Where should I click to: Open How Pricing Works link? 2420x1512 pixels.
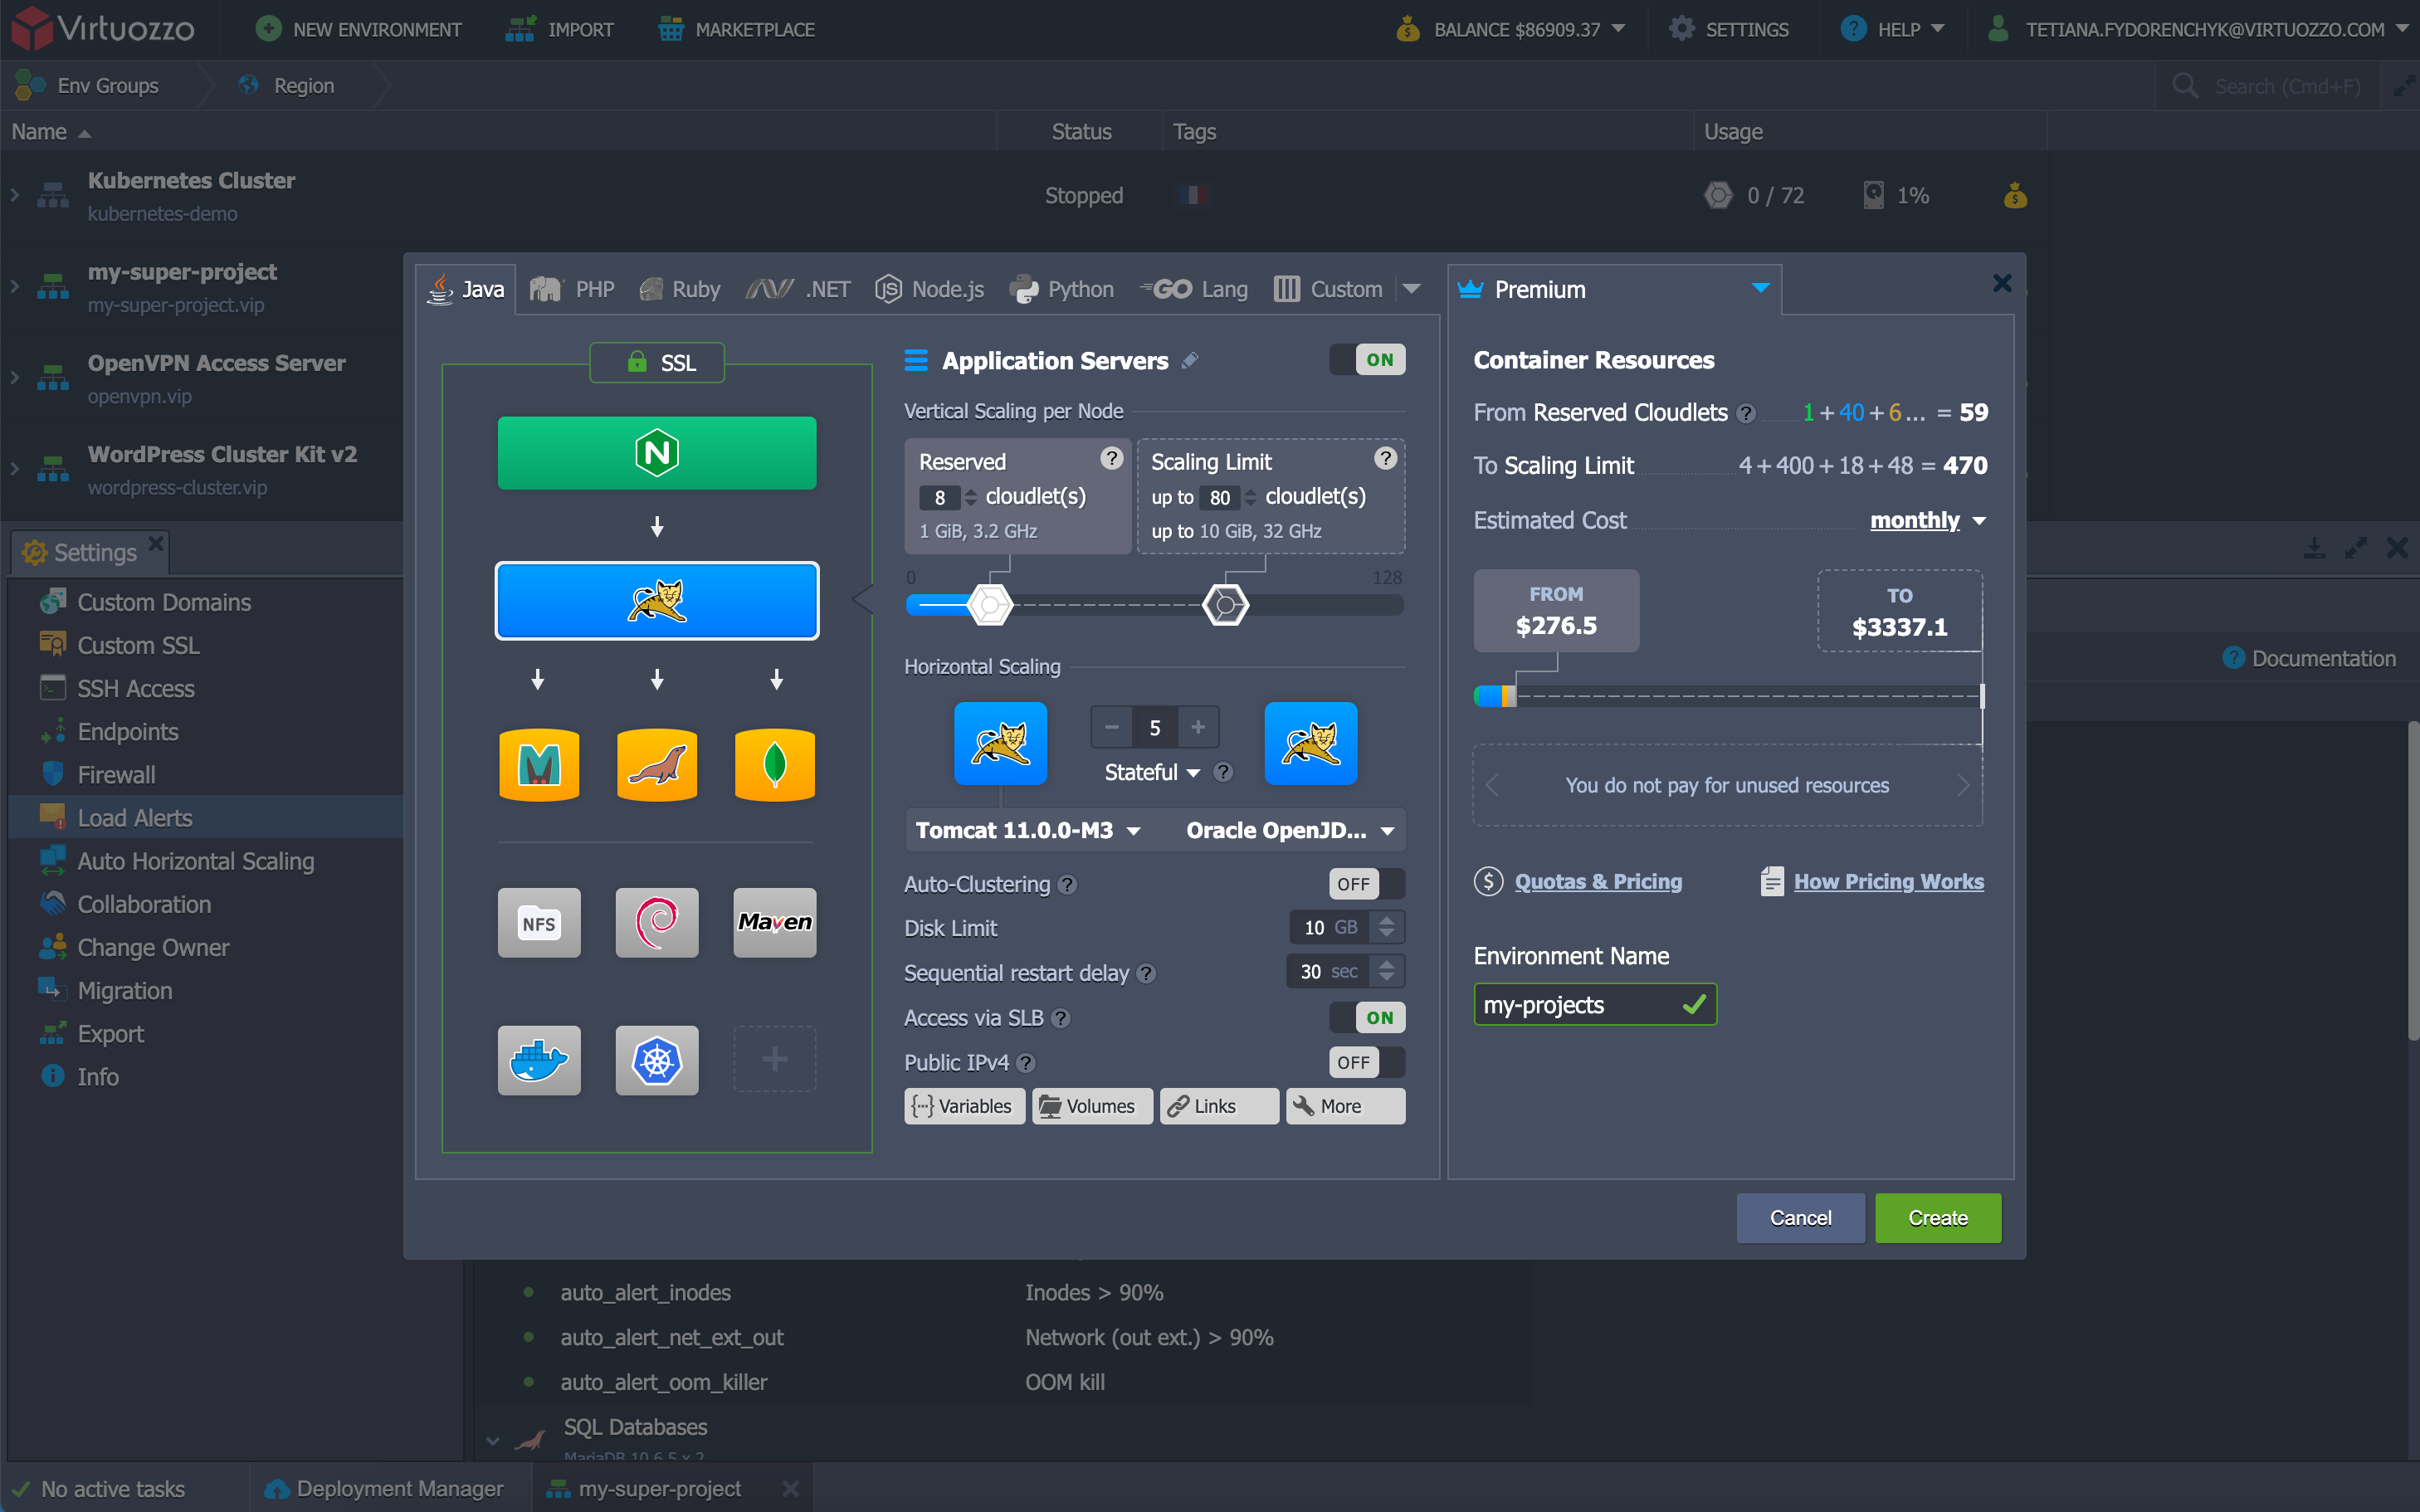click(1889, 882)
